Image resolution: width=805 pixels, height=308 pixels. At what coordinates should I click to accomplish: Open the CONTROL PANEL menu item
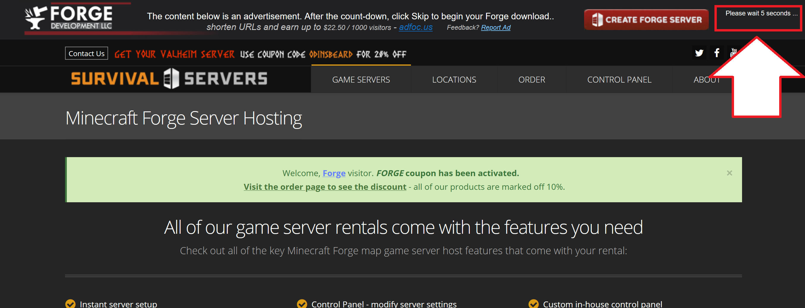[619, 79]
